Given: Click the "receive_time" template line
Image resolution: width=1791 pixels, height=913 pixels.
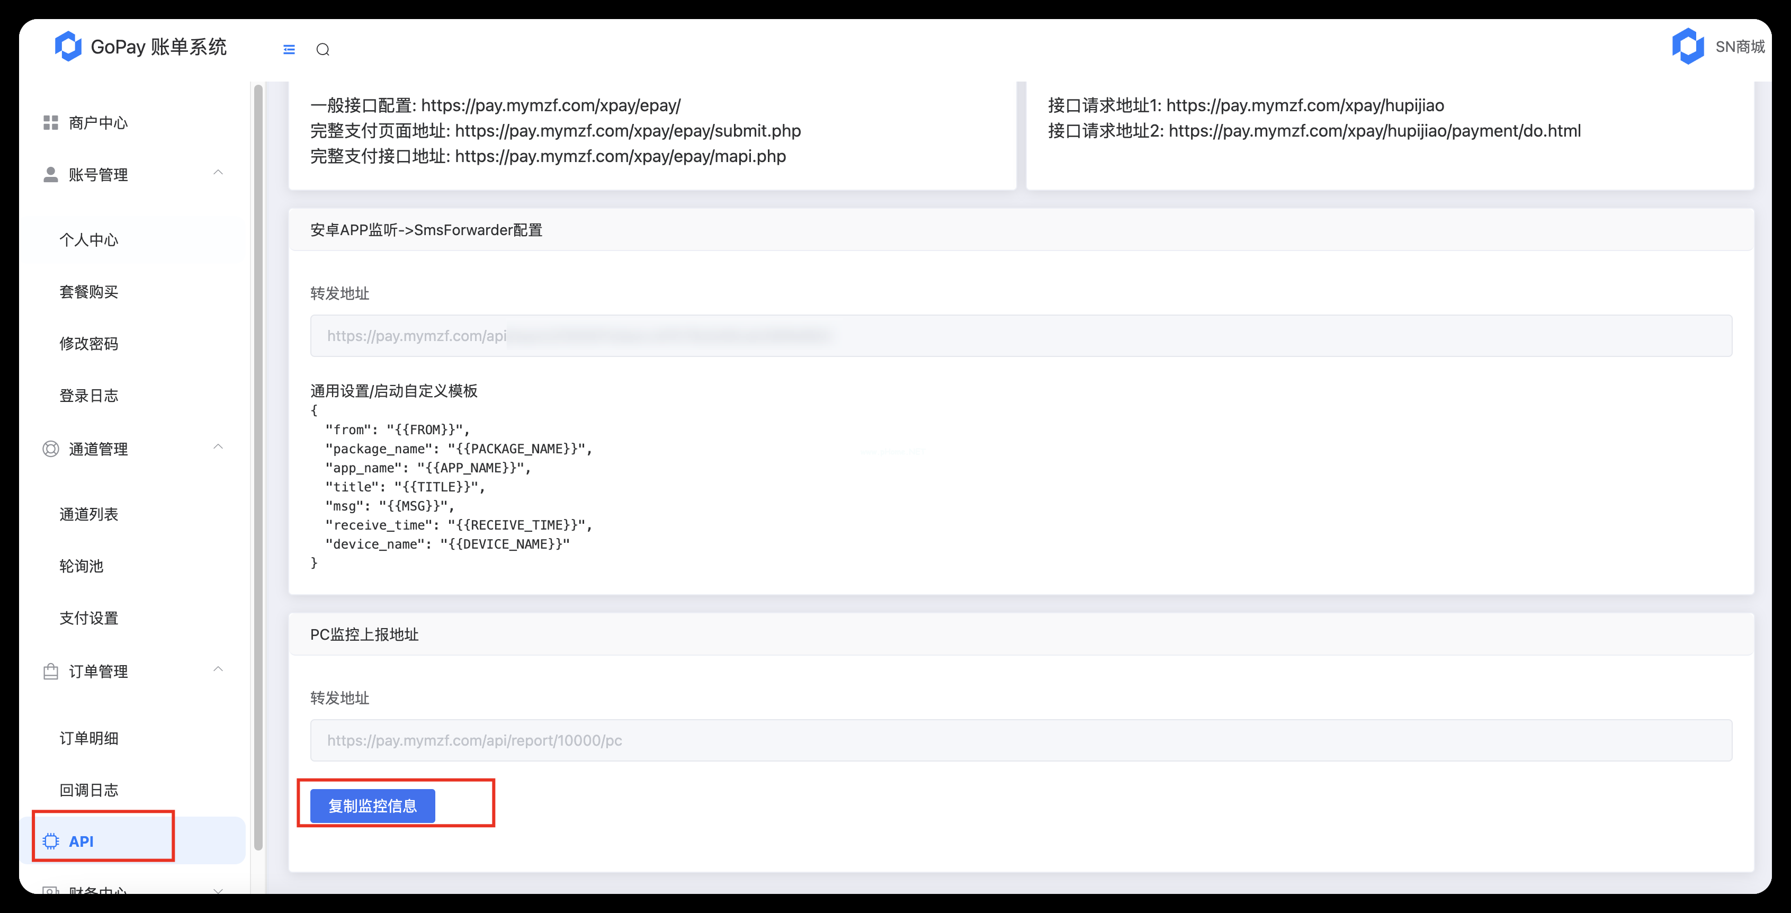Looking at the screenshot, I should pyautogui.click(x=459, y=525).
